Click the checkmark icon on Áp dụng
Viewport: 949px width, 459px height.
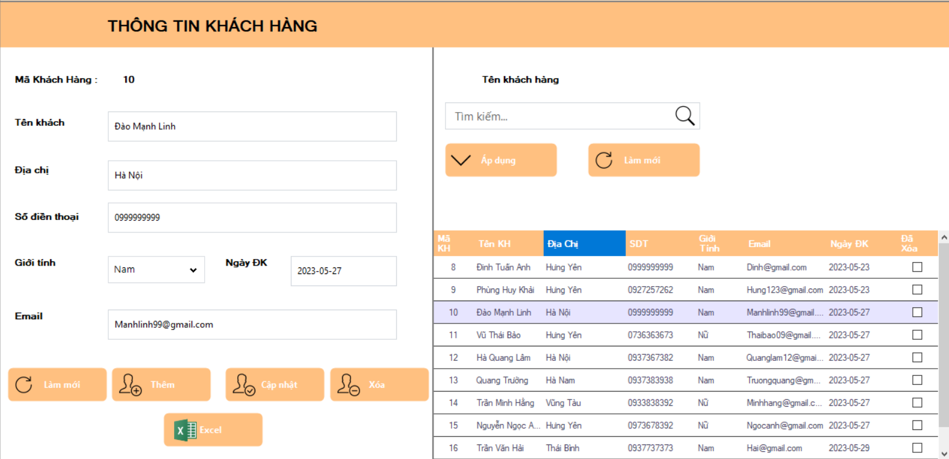[461, 160]
